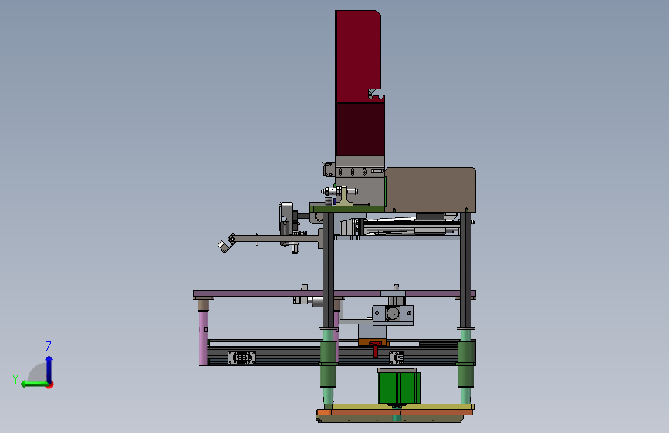This screenshot has height=433, width=669.
Task: Click the green Y axis arrow of the triad
Action: (x=34, y=384)
